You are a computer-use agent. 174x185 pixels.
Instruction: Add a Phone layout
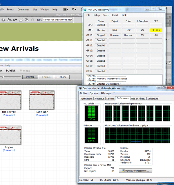[61, 77]
